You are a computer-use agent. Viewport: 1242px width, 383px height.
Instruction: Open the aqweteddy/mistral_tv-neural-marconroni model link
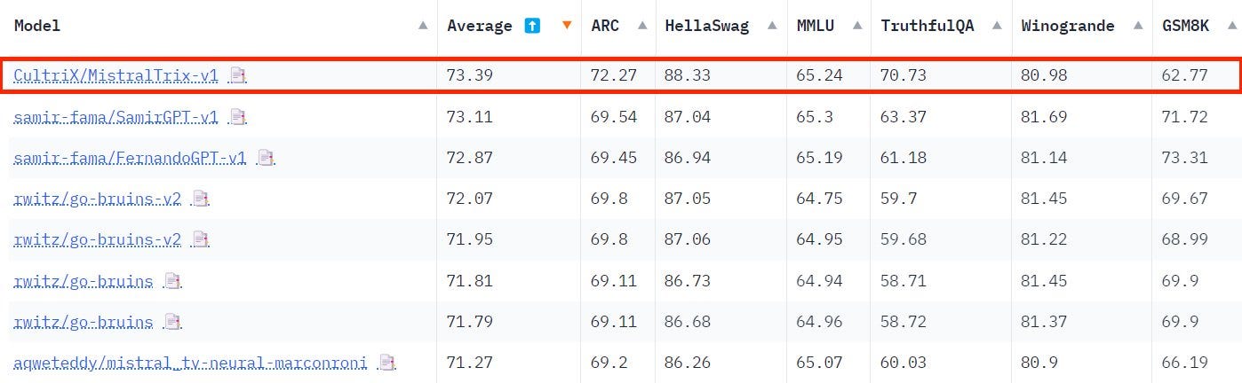click(x=190, y=363)
